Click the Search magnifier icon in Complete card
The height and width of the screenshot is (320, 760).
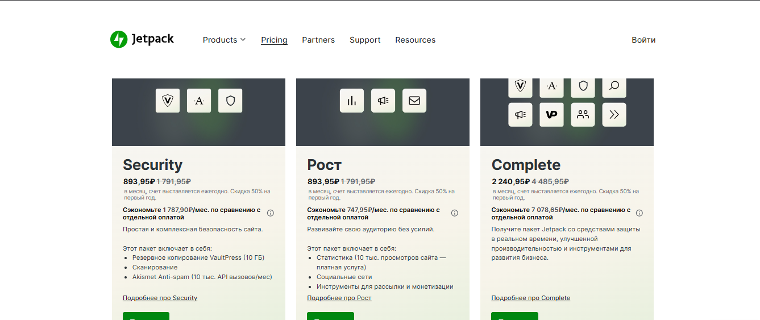(614, 87)
